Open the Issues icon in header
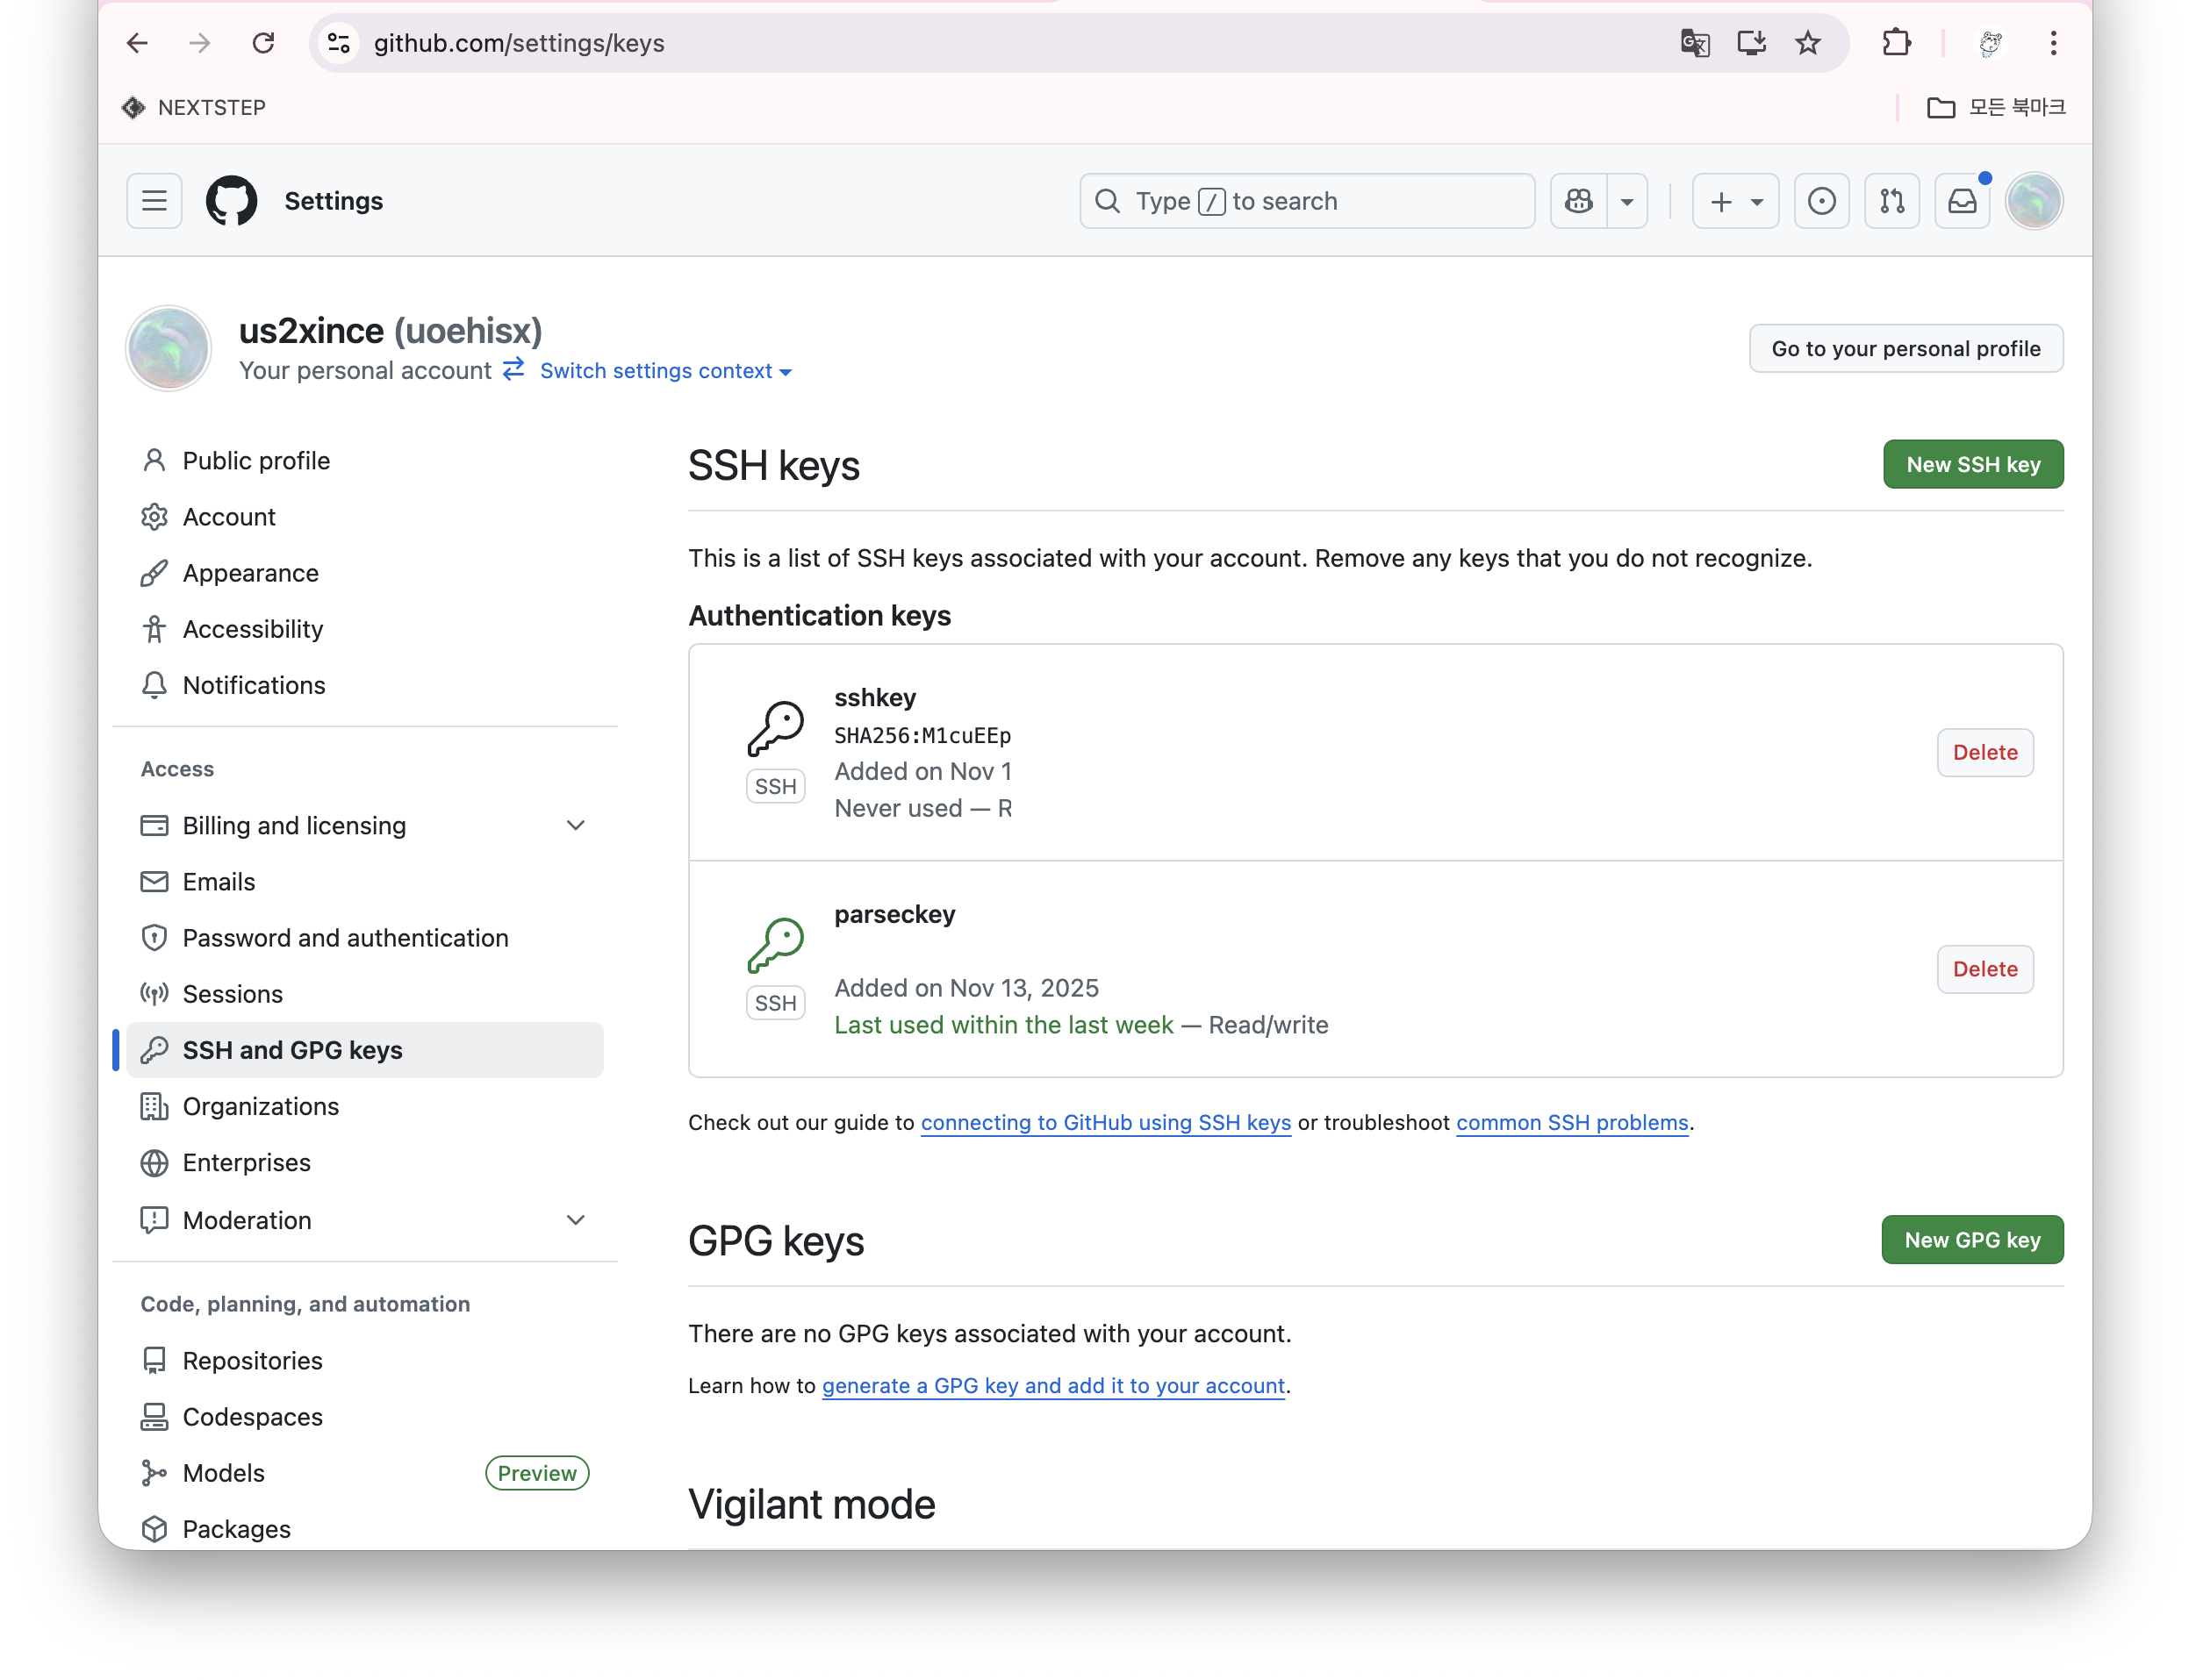This screenshot has height=1680, width=2189. (1821, 201)
